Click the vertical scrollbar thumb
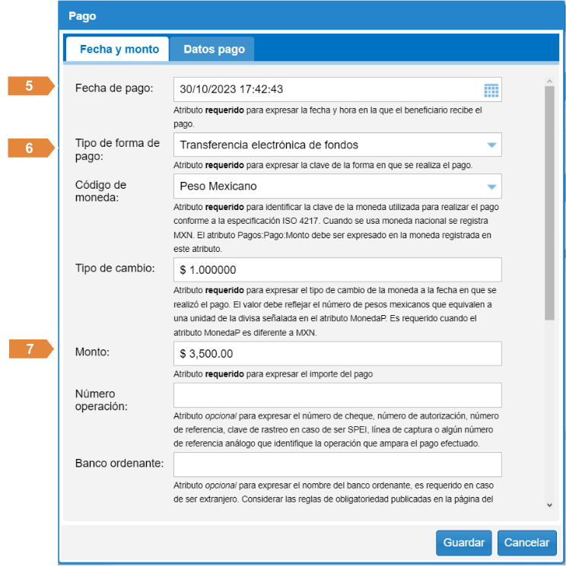This screenshot has width=566, height=567. [549, 198]
